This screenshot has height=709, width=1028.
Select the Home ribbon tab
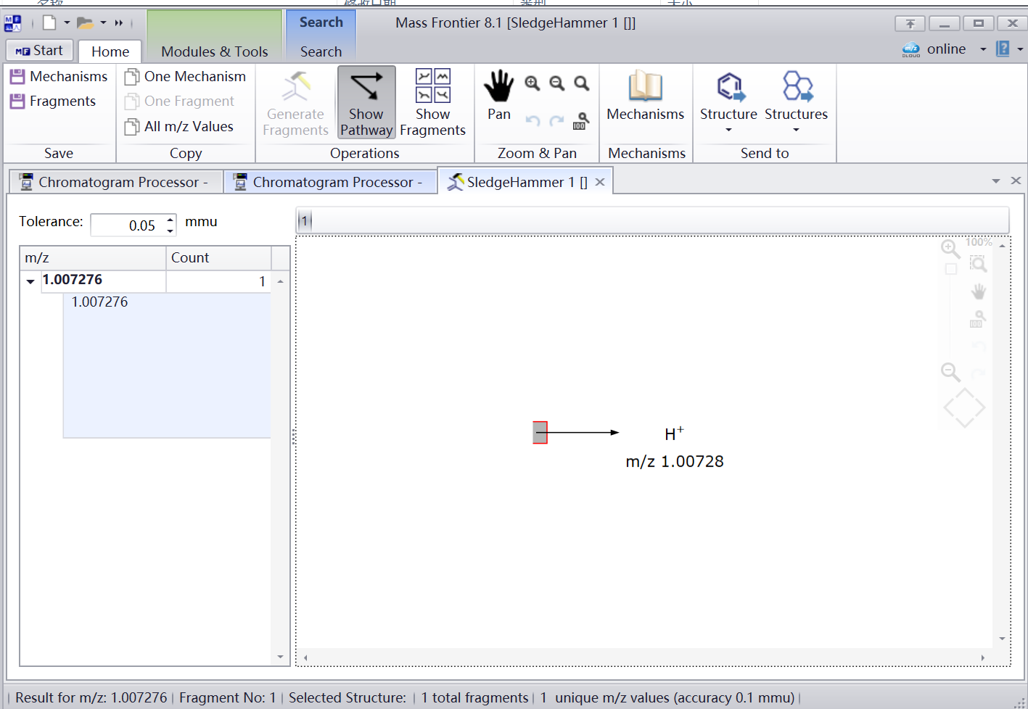coord(110,51)
